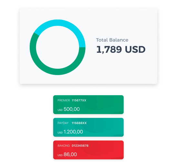The height and width of the screenshot is (166, 175).
Task: Click the USD 1.200,00 balance
Action: 70,132
